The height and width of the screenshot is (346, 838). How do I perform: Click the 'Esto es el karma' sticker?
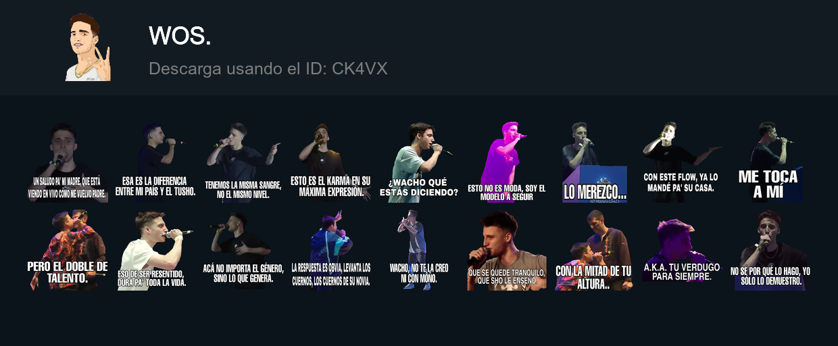[330, 162]
